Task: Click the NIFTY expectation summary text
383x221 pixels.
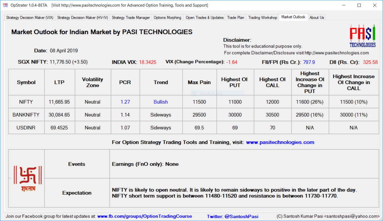Action: point(234,193)
